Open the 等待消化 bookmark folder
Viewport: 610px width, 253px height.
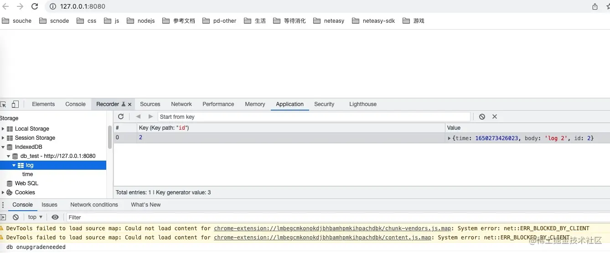[x=289, y=21]
